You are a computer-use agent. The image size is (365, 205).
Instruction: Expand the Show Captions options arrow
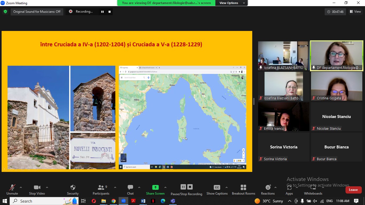tap(226, 187)
